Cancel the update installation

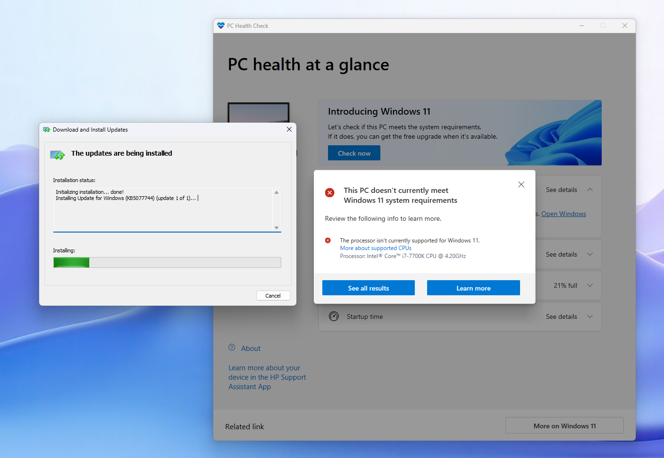pyautogui.click(x=273, y=296)
